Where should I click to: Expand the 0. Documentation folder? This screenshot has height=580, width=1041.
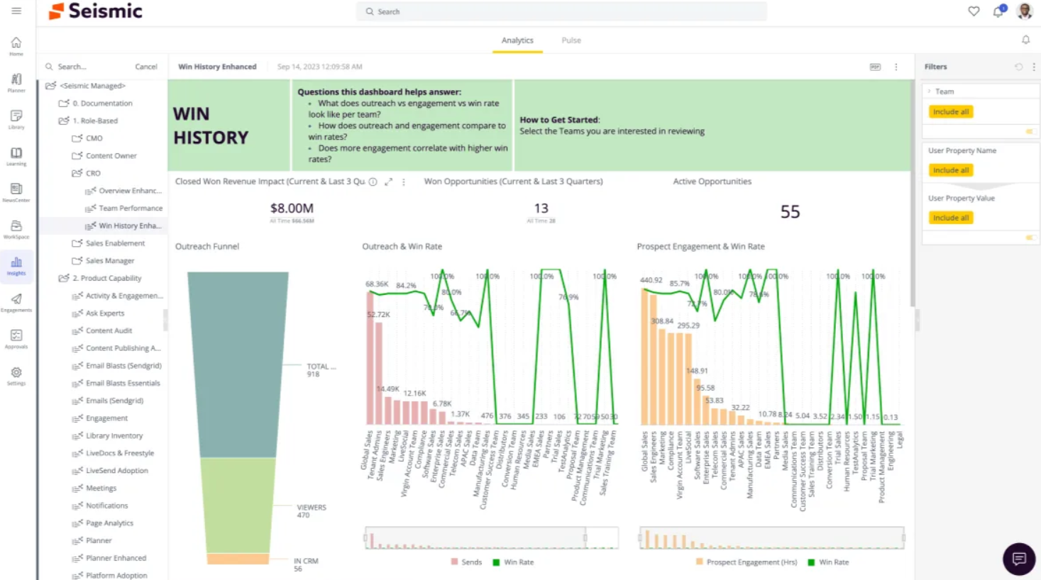point(64,104)
